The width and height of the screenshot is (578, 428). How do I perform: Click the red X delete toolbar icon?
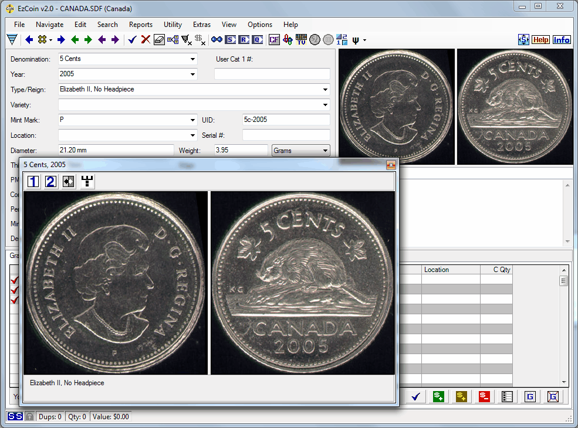[146, 40]
